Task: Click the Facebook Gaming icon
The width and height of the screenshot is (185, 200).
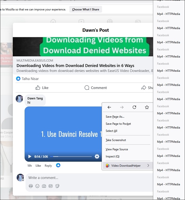Action: (x=138, y=21)
